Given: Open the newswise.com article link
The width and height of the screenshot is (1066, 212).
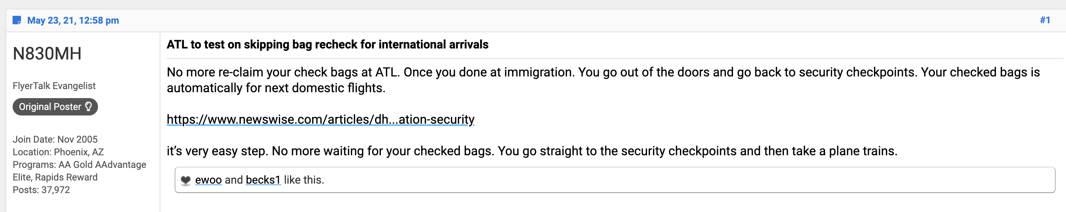Looking at the screenshot, I should click(320, 119).
